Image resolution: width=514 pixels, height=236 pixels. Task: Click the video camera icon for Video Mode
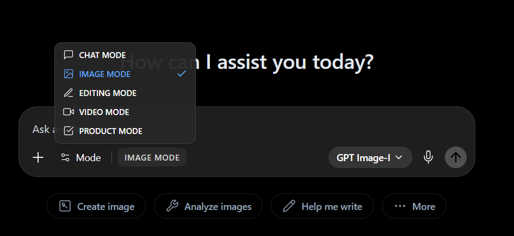tap(68, 112)
